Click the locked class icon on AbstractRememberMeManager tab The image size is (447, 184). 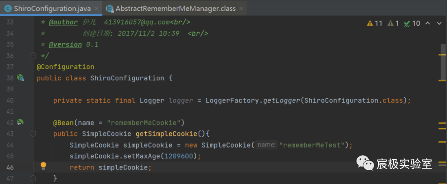click(110, 8)
